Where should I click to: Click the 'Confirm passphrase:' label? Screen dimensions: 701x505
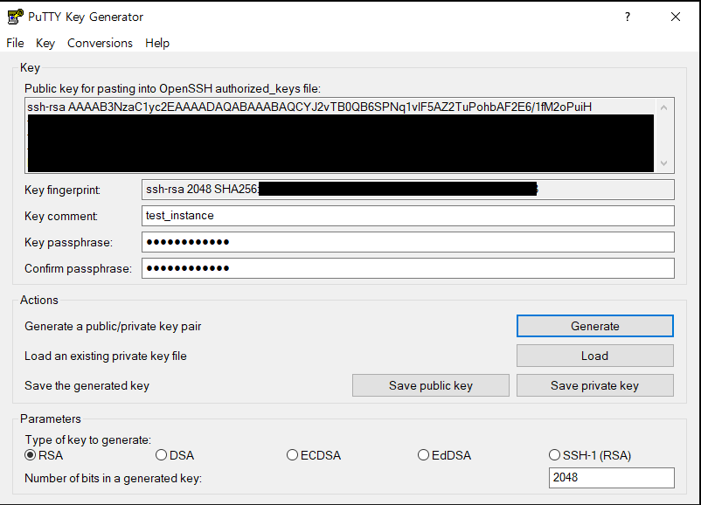(x=79, y=268)
